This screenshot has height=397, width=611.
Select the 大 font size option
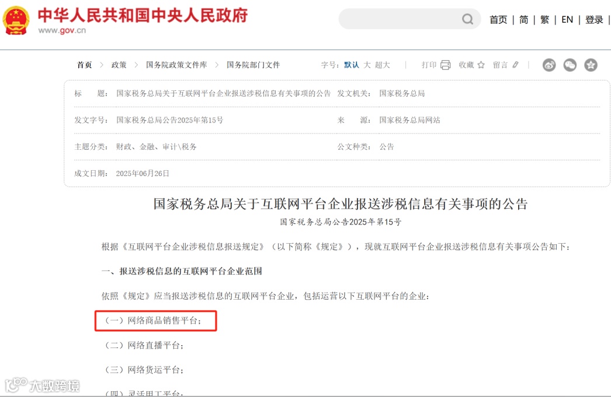pyautogui.click(x=368, y=65)
